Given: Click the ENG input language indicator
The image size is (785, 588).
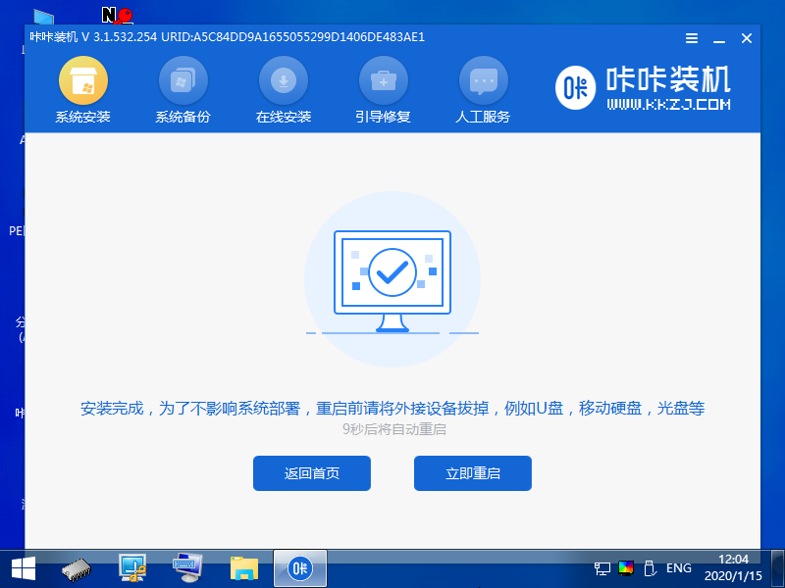Looking at the screenshot, I should (678, 568).
